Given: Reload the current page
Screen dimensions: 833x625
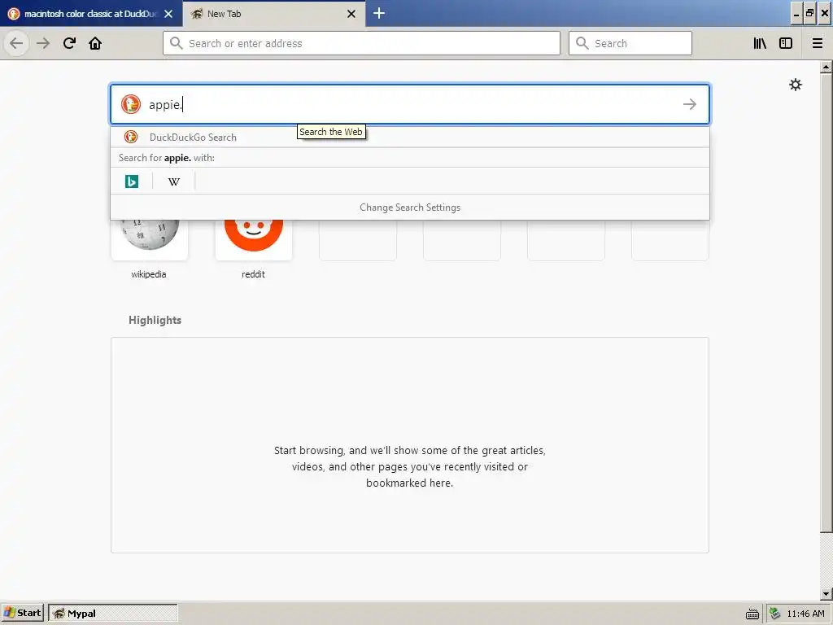Looking at the screenshot, I should (x=69, y=43).
